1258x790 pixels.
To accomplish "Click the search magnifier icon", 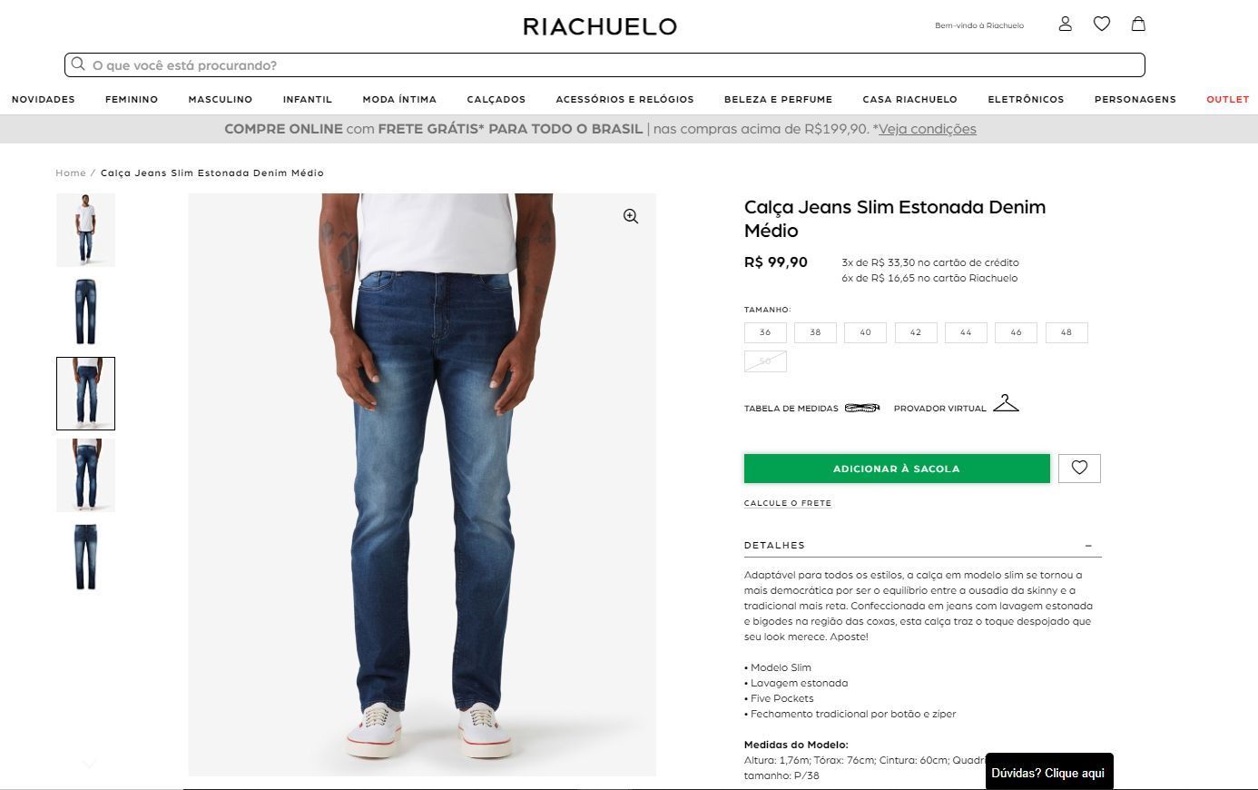I will coord(78,64).
